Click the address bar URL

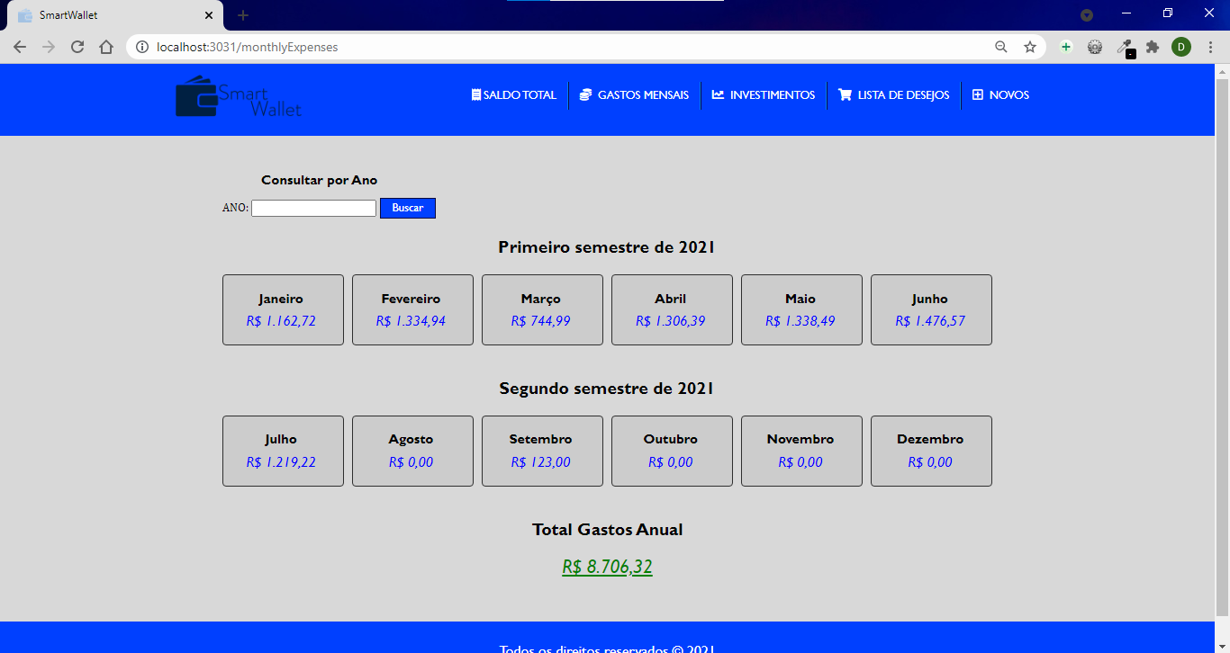[248, 47]
